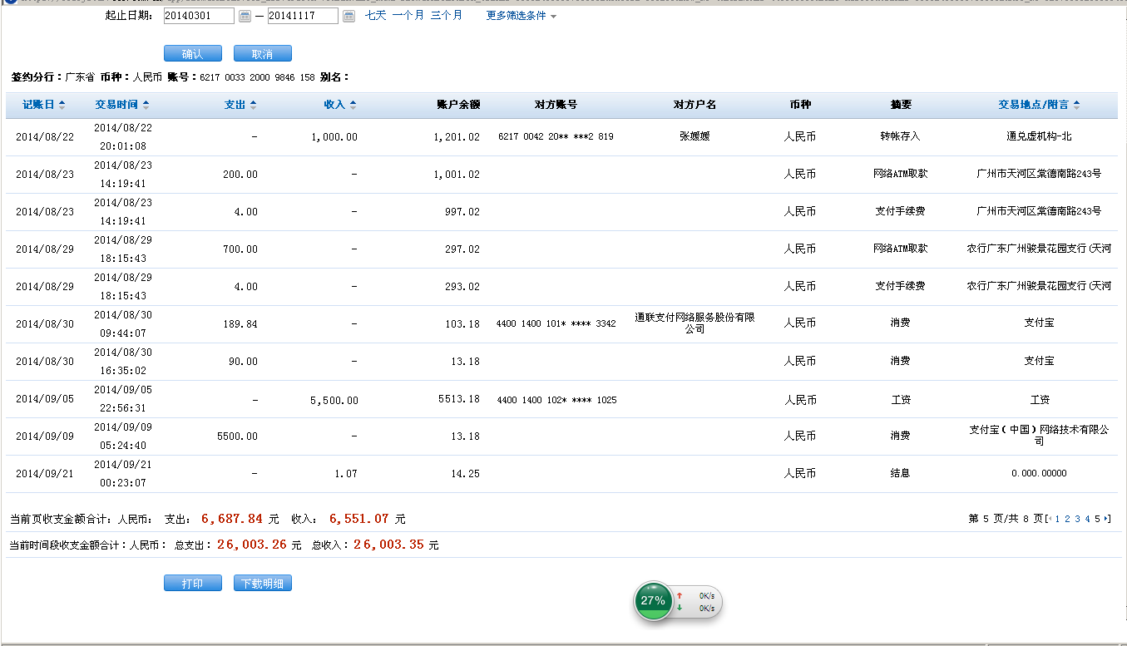The height and width of the screenshot is (646, 1127).
Task: Open the start date calendar picker
Action: [x=245, y=17]
